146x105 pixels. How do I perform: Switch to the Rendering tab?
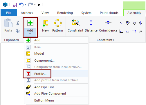click(65, 13)
